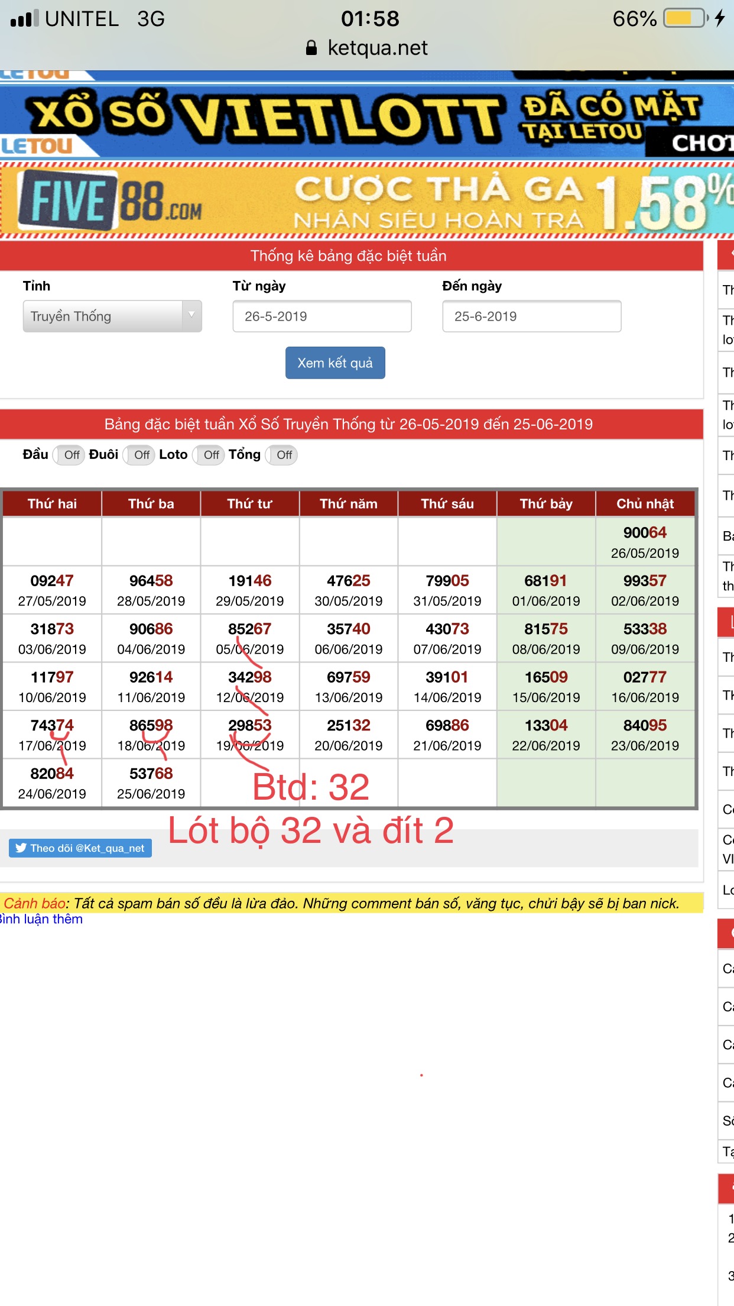This screenshot has height=1306, width=734.
Task: Click the arrow on Truyền Thống combo box
Action: [191, 315]
